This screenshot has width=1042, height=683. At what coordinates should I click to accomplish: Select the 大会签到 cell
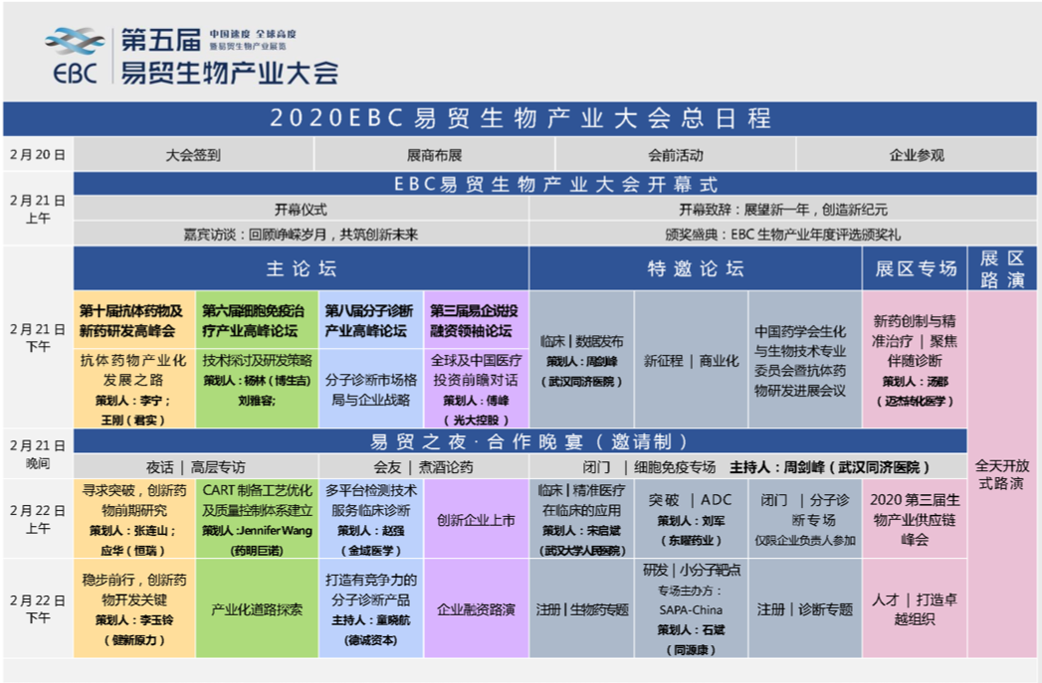(x=193, y=155)
